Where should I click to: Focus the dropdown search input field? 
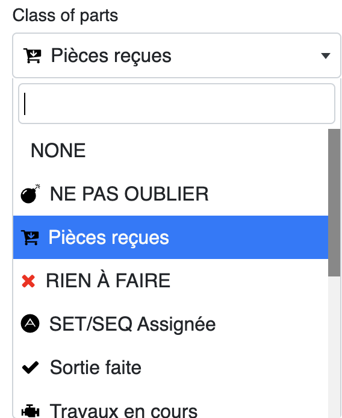(x=176, y=104)
